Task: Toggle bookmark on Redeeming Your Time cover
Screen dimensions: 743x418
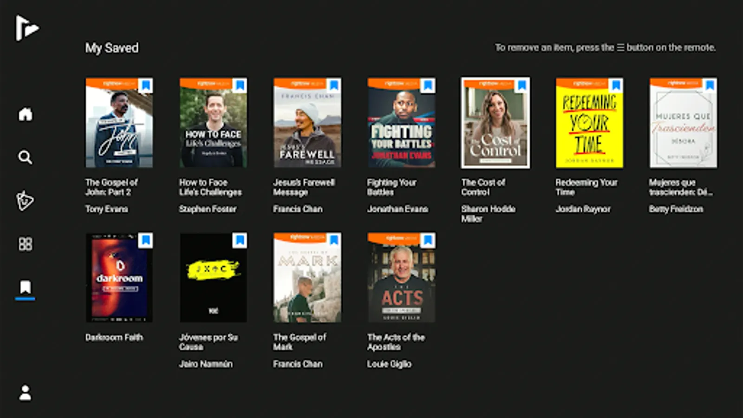Action: click(616, 85)
